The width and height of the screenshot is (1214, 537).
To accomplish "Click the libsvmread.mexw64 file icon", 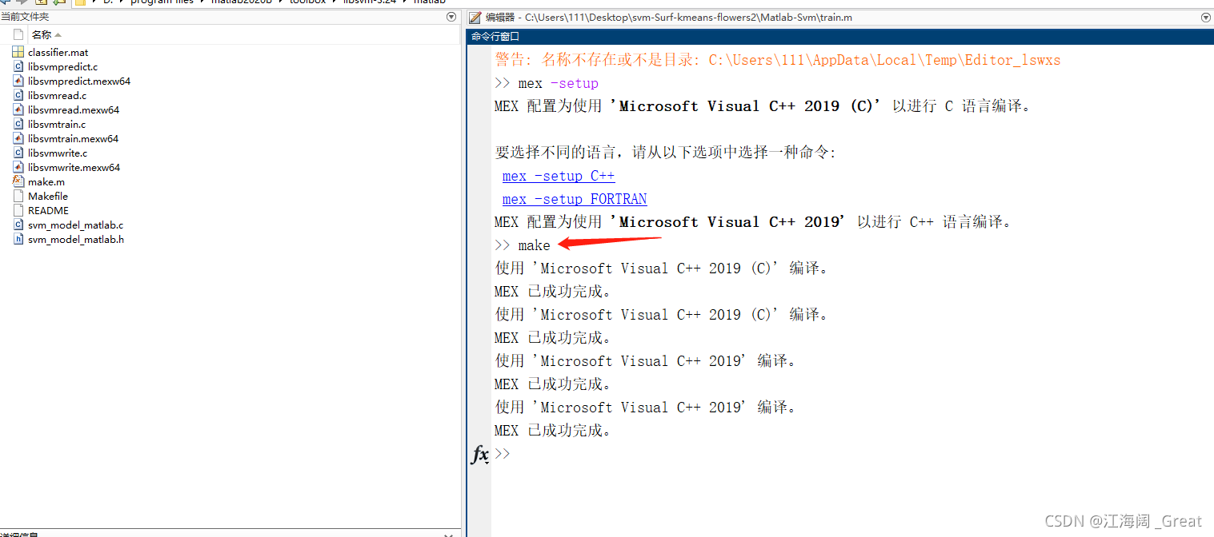I will (18, 109).
